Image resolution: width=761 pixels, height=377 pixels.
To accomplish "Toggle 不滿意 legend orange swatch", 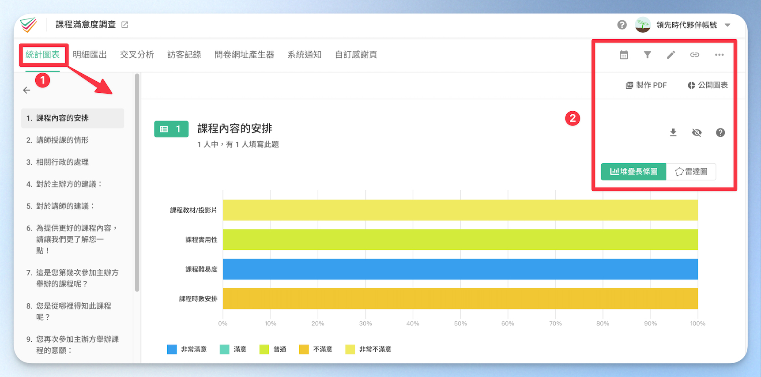I will (304, 349).
